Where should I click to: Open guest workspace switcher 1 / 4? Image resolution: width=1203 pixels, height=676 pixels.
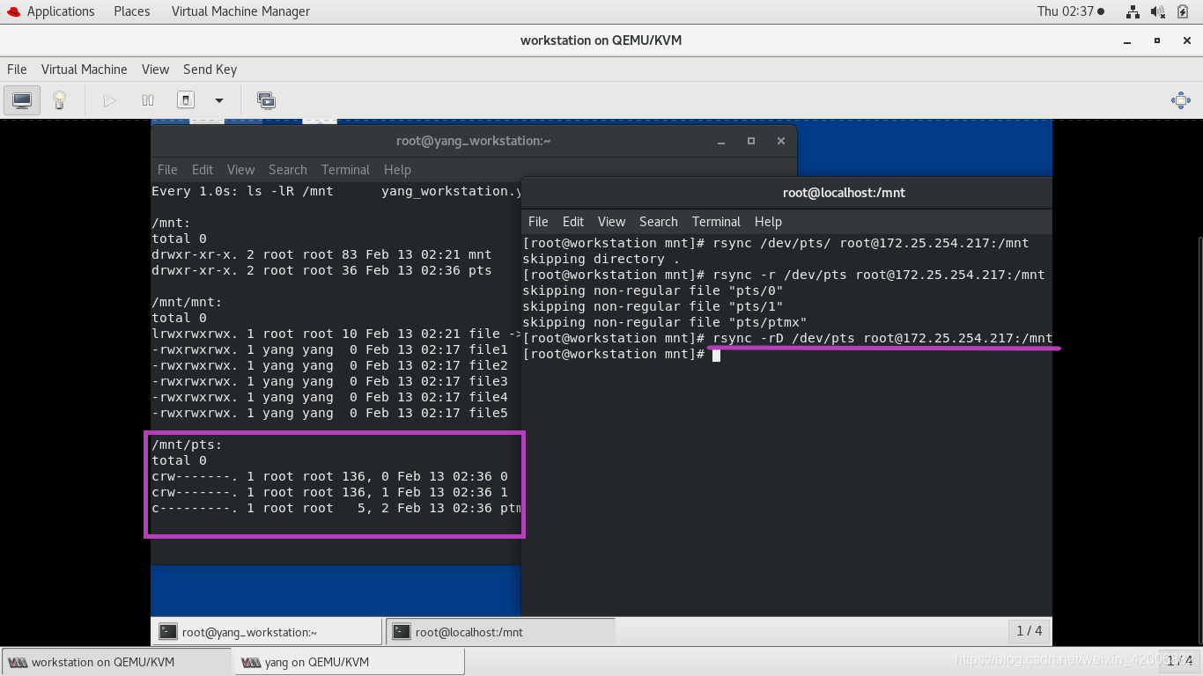click(x=1030, y=631)
